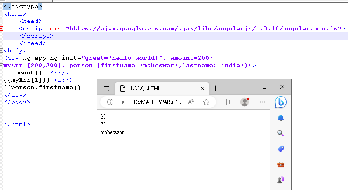This screenshot has width=348, height=190.
Task: Collapse the script tag fold marker
Action: tap(2, 28)
